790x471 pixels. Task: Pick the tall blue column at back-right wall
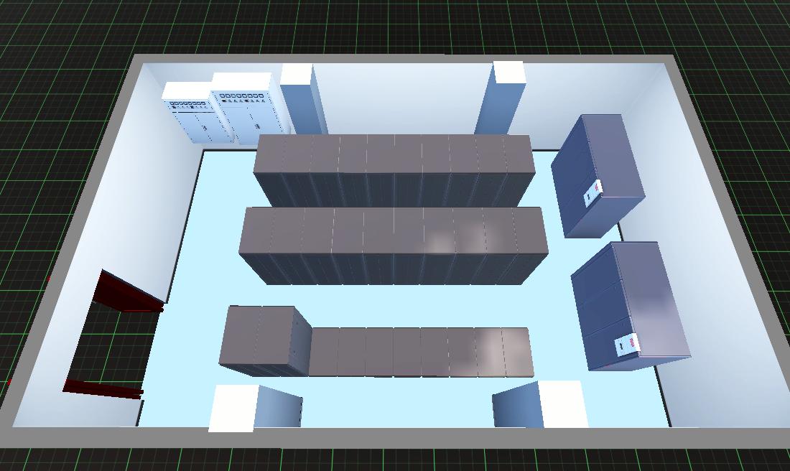tap(503, 101)
